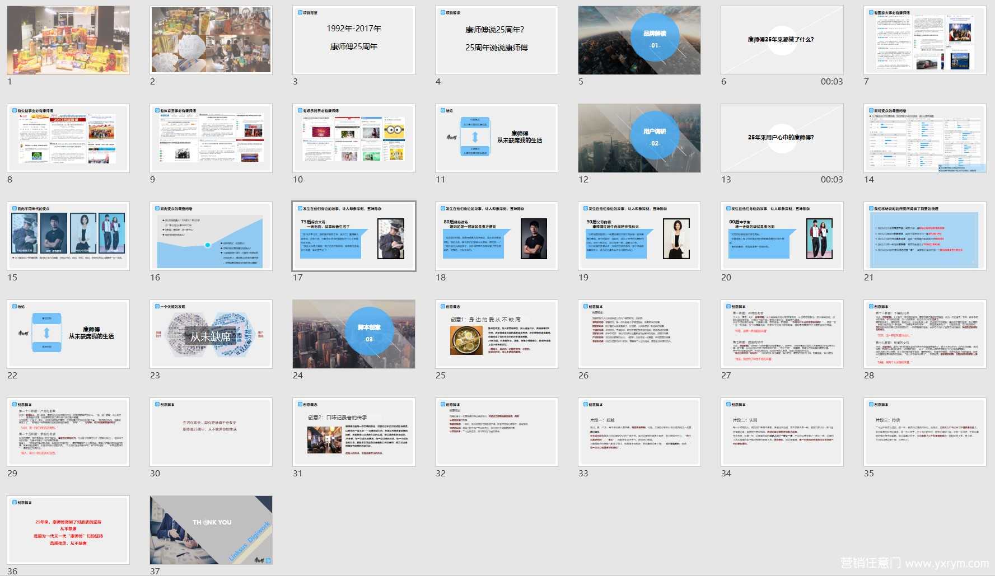Screen dimensions: 995x576
Task: Select slide 11 康师傅从未缺席我的生活
Action: [x=497, y=138]
